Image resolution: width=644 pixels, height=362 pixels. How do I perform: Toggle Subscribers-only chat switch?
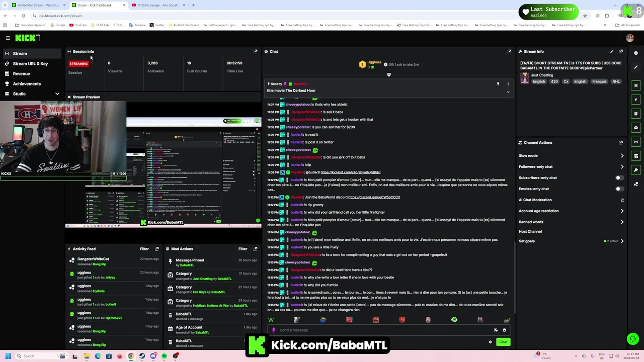619,177
